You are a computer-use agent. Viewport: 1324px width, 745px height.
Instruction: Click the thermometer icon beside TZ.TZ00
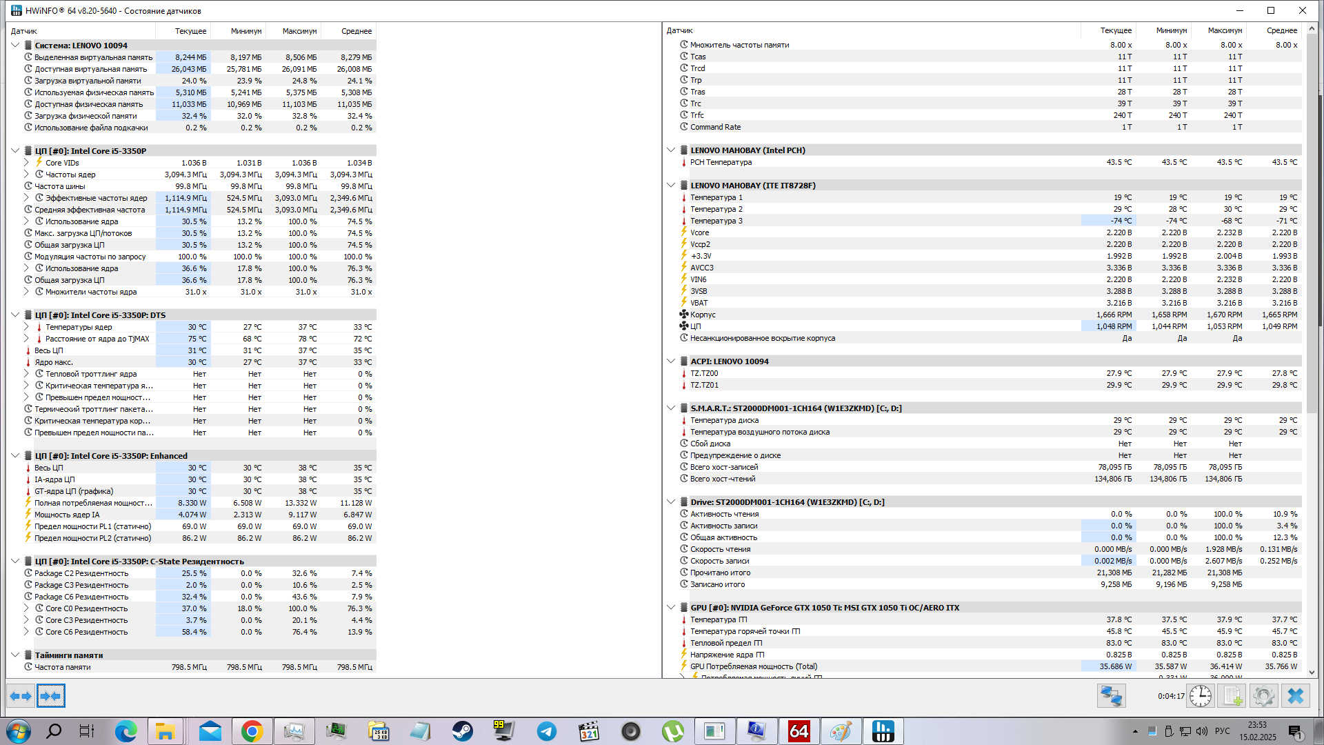tap(684, 373)
